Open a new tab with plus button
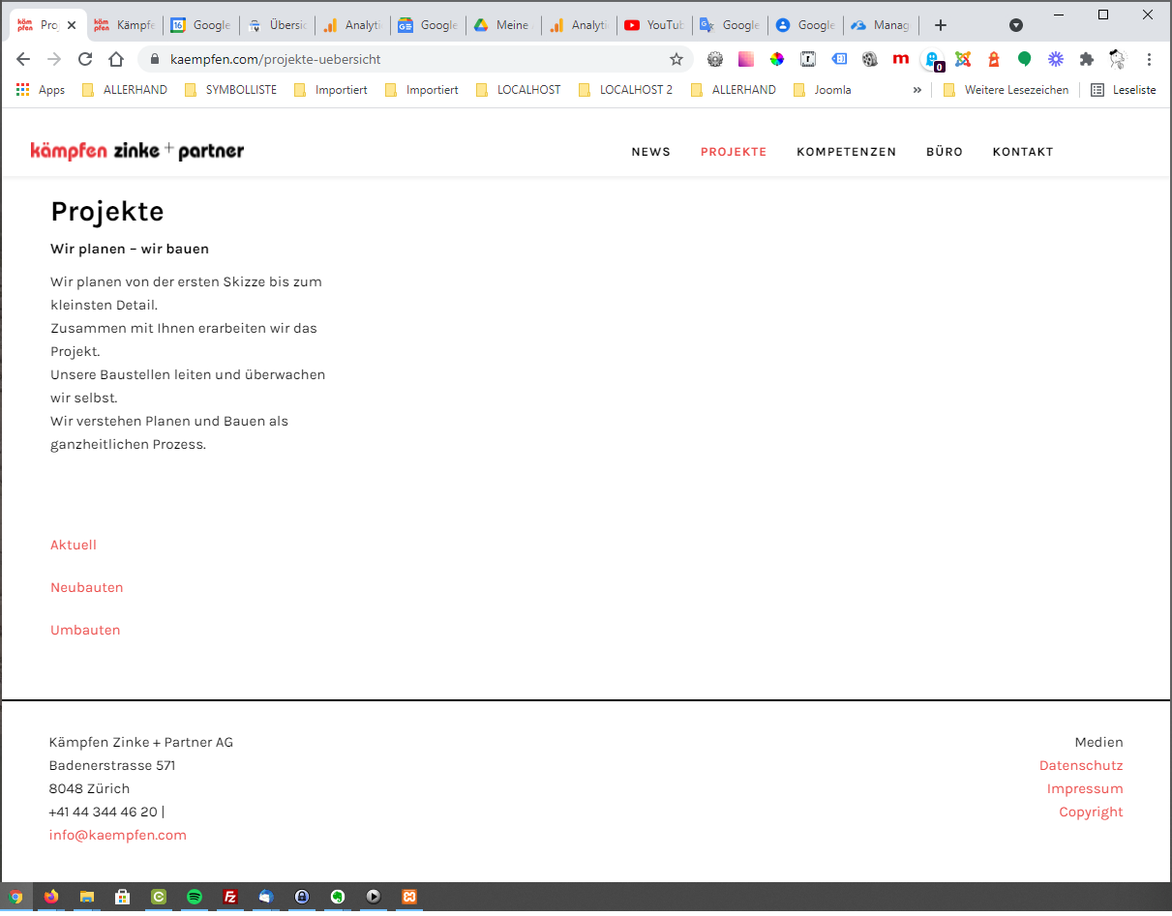 click(x=940, y=25)
